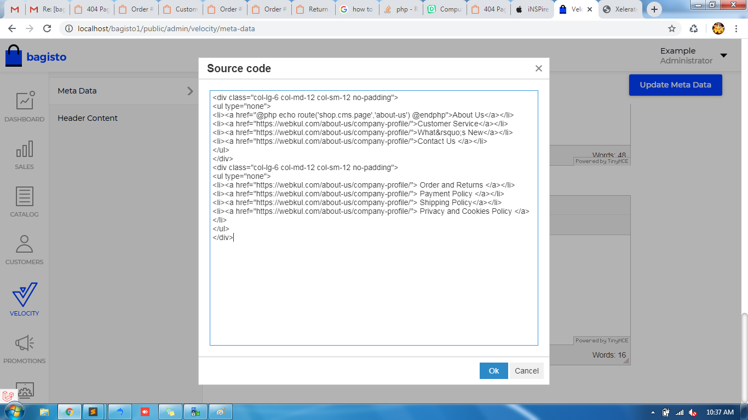Go back with browser back arrow
The width and height of the screenshot is (748, 420).
coord(12,28)
